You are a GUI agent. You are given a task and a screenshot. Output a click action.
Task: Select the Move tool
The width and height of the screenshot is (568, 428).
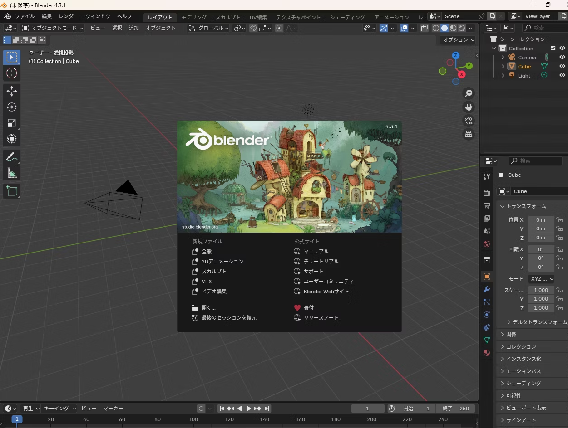click(x=12, y=91)
